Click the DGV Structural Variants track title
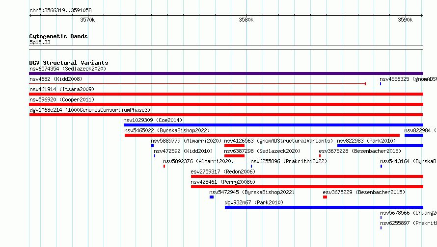Viewport: 437px width, 247px height. point(69,63)
